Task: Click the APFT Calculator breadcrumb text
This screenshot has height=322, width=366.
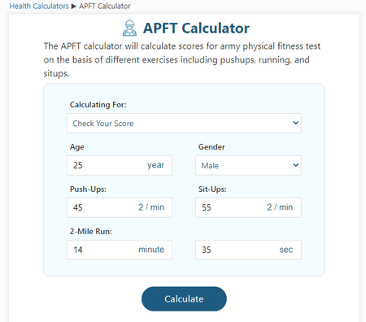Action: click(x=105, y=6)
